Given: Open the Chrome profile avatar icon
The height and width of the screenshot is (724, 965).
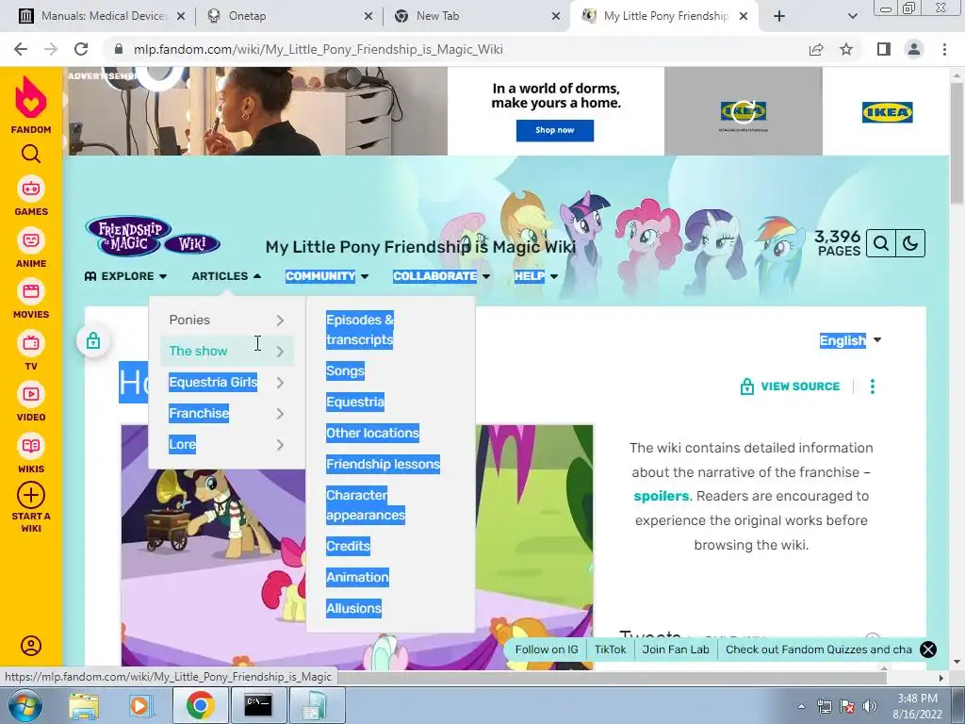Looking at the screenshot, I should (x=914, y=49).
